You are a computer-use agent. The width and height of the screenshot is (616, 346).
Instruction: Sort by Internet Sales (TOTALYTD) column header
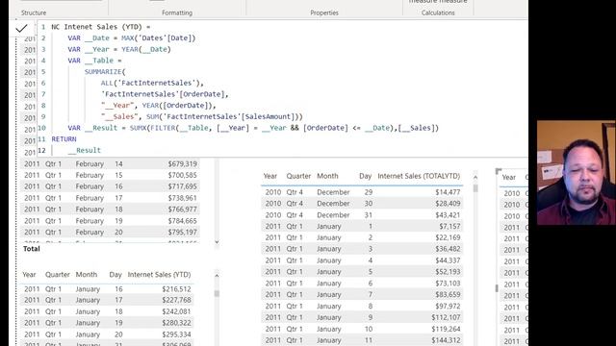pos(419,176)
